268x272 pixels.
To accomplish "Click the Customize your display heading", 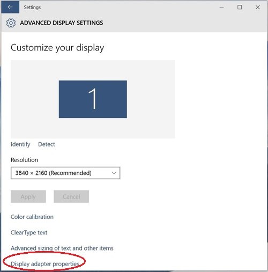I will [57, 48].
